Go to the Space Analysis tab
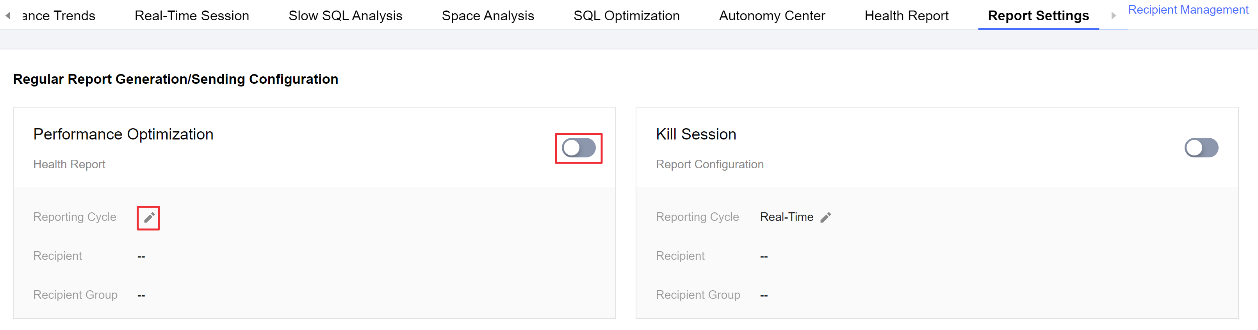The height and width of the screenshot is (330, 1258). (487, 16)
